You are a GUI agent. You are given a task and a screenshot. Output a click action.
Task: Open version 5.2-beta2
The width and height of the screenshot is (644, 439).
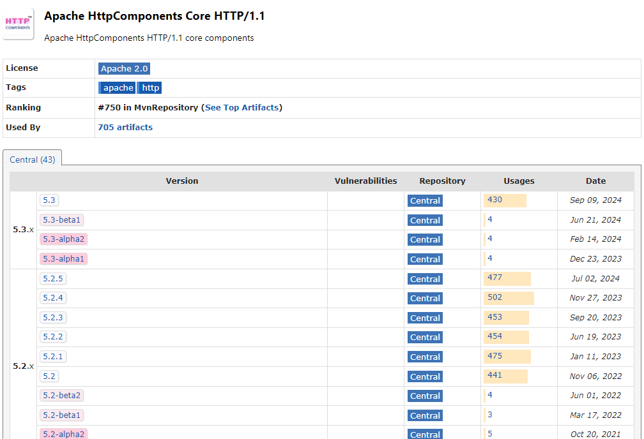(61, 396)
